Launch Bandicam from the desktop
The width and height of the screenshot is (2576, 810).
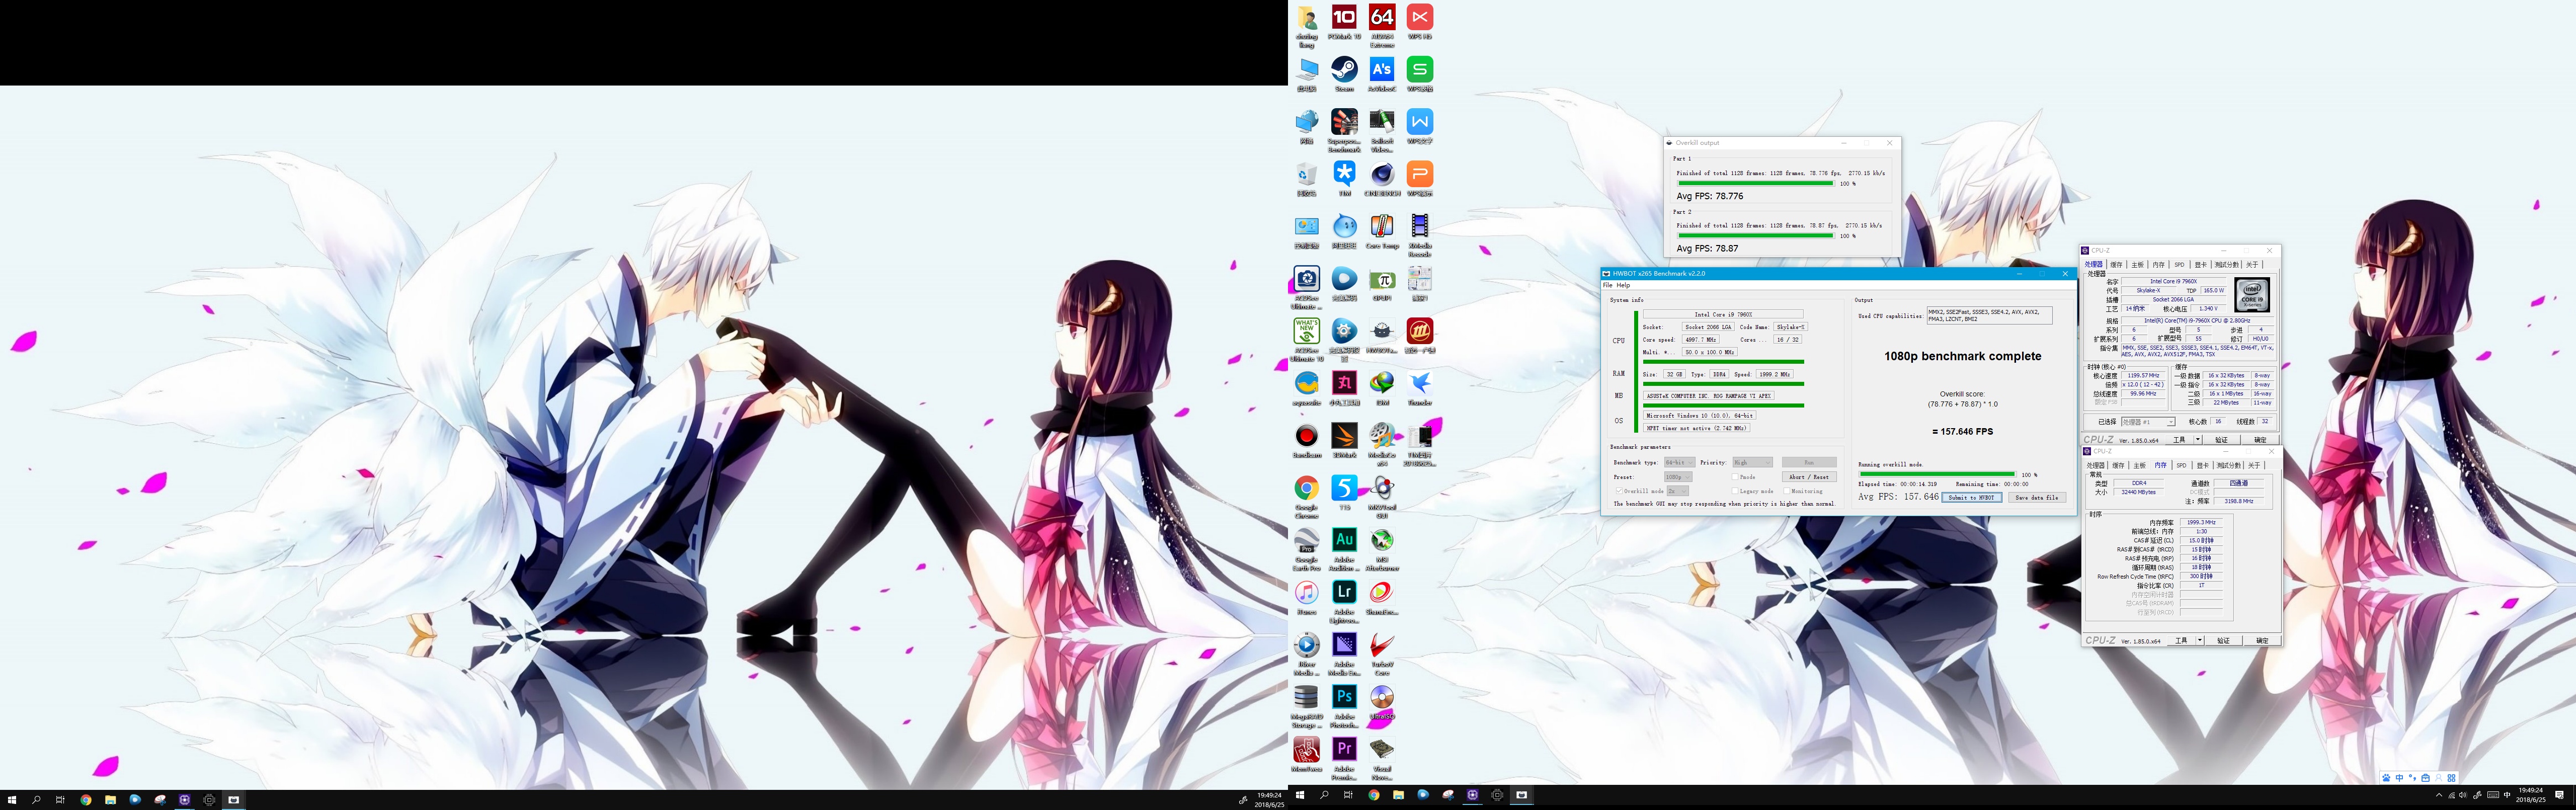[x=1306, y=441]
